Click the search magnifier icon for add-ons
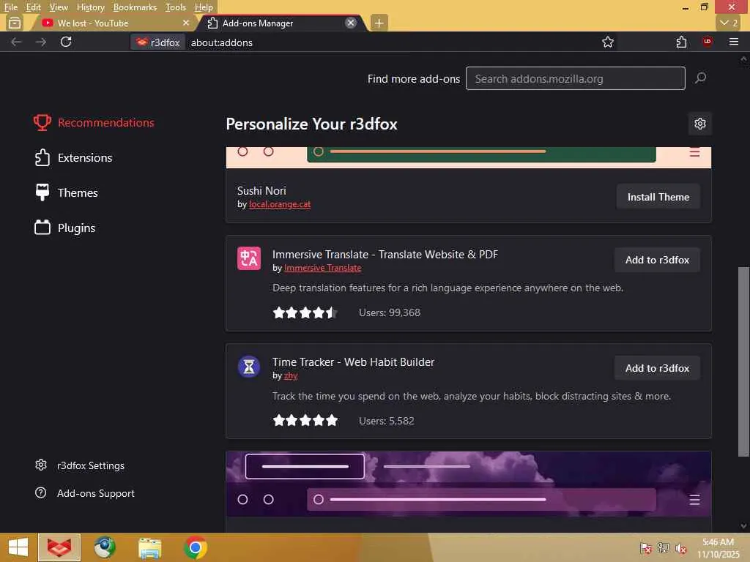The image size is (750, 562). [701, 78]
